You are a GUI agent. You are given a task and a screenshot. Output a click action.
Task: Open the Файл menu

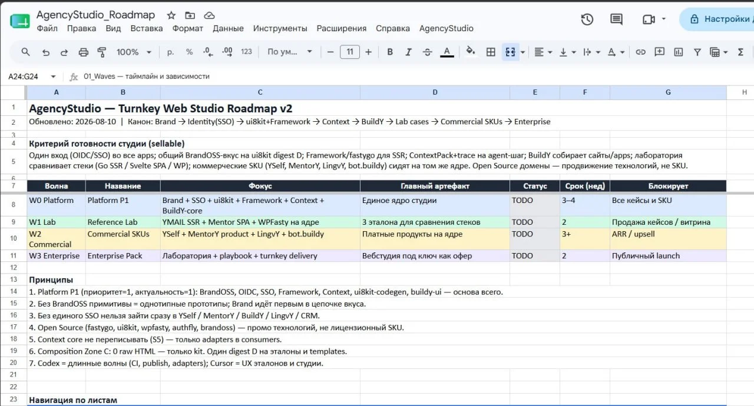(47, 28)
